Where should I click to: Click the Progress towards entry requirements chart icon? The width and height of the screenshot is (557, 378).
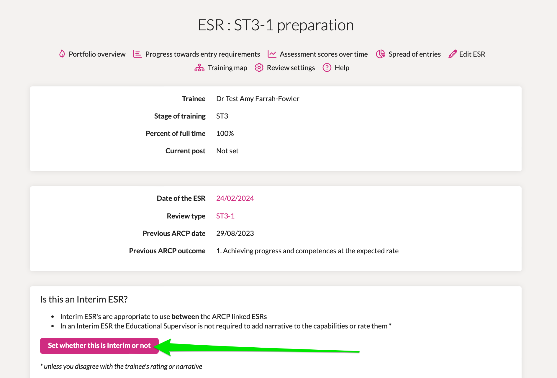tap(137, 54)
